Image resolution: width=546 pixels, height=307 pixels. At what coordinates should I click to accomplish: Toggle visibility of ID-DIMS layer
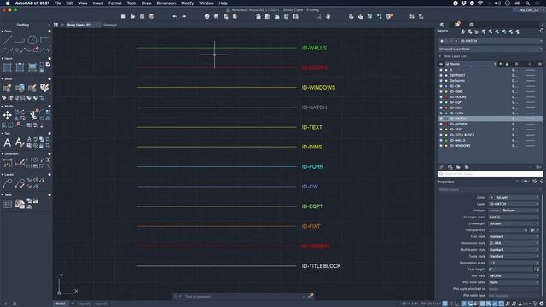tap(441, 91)
